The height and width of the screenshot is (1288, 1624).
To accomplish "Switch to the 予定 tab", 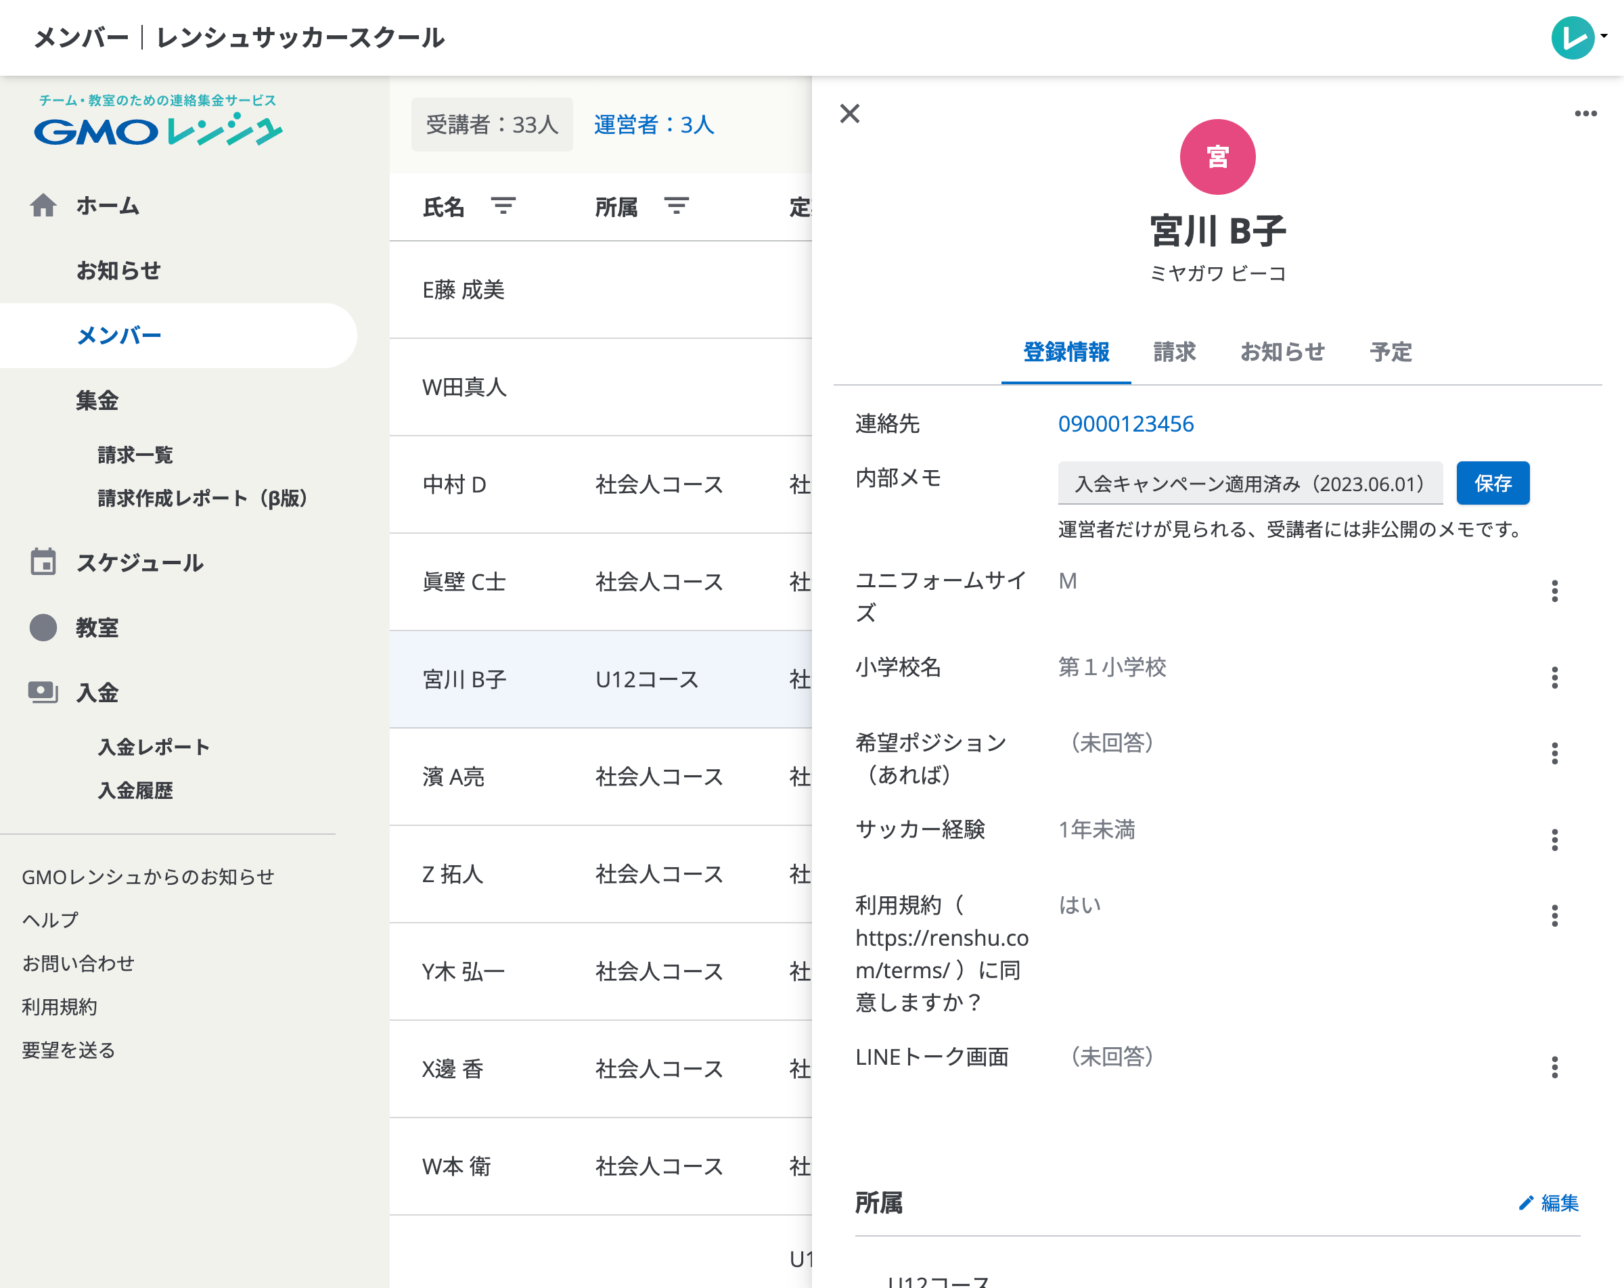I will [x=1392, y=352].
